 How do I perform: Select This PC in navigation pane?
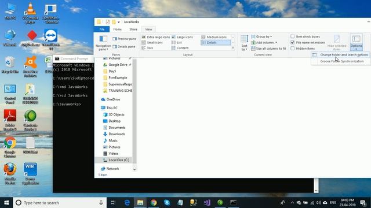(109, 108)
